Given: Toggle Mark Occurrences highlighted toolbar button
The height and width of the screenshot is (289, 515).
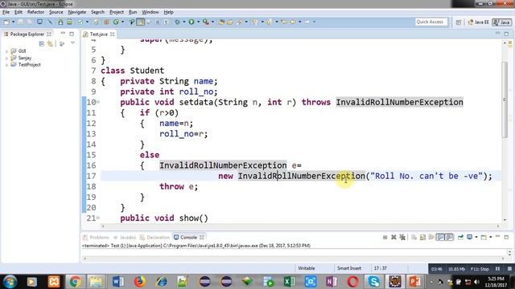Looking at the screenshot, I should coord(140,22).
